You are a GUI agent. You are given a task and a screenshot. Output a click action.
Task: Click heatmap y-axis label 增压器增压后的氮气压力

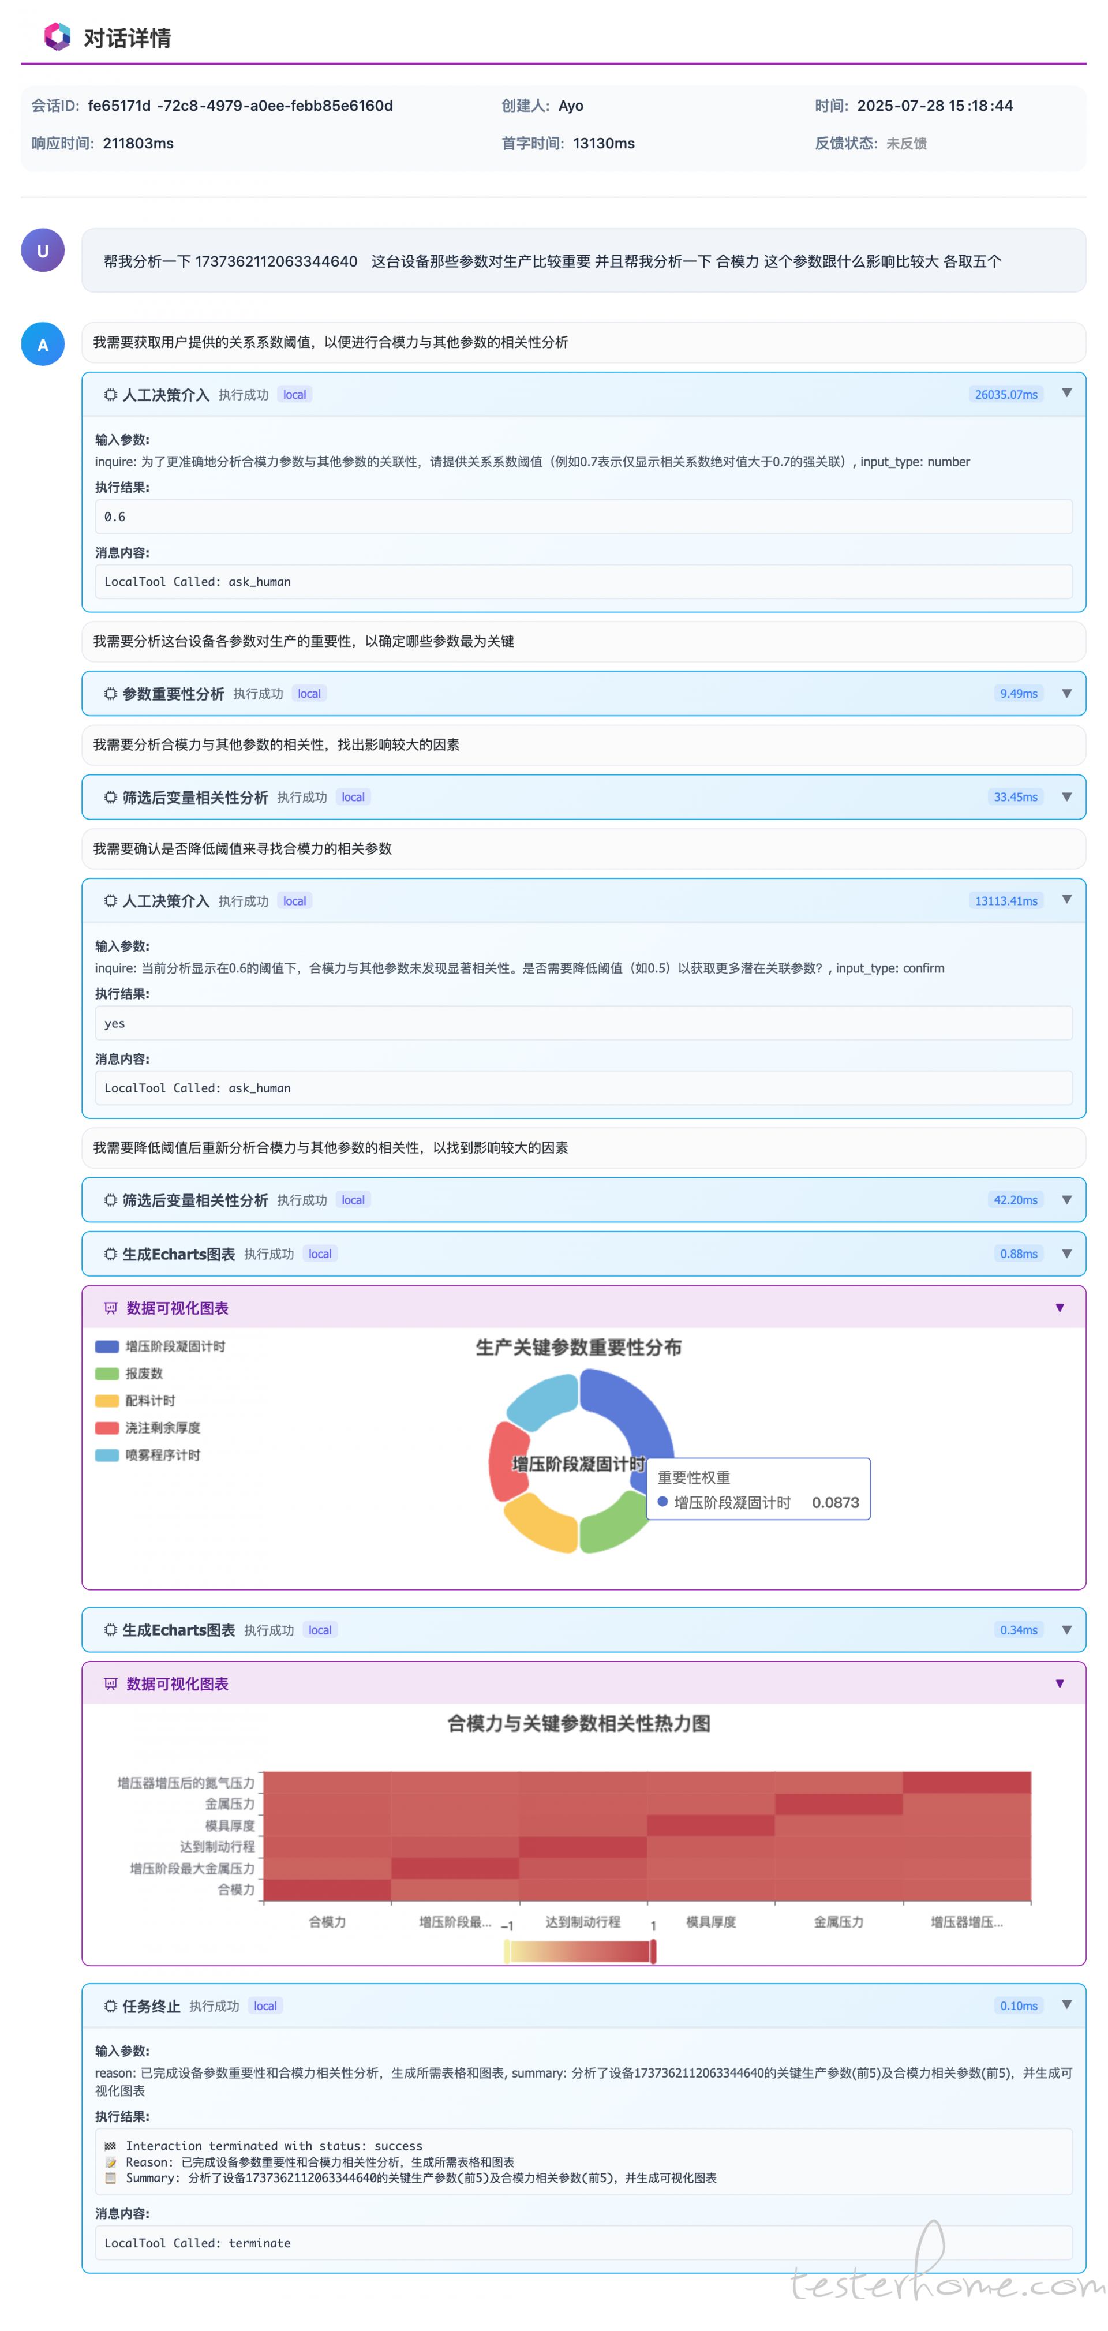pos(185,1783)
